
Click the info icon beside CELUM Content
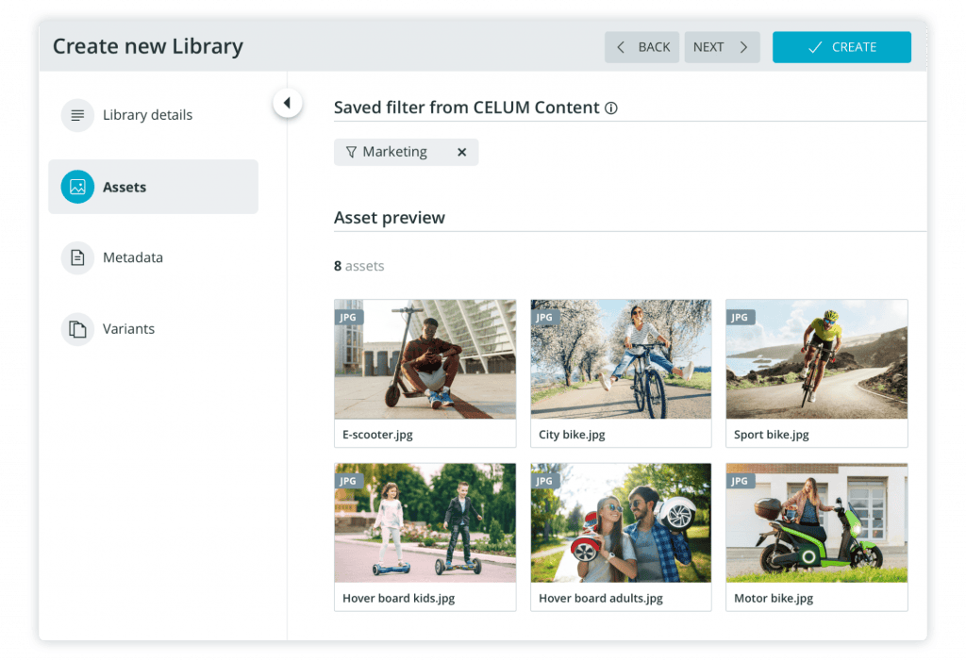(x=611, y=108)
